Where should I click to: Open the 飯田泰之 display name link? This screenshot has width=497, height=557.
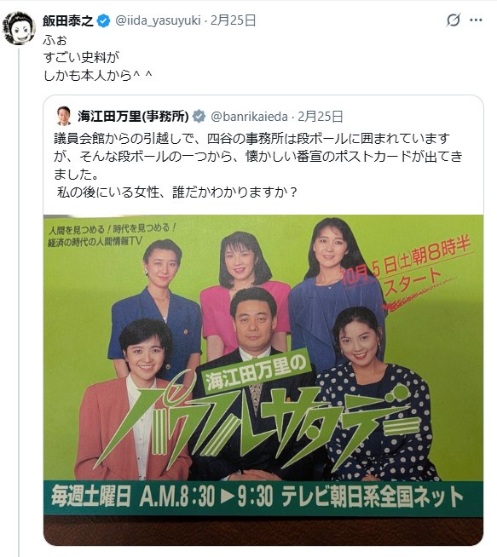[68, 21]
